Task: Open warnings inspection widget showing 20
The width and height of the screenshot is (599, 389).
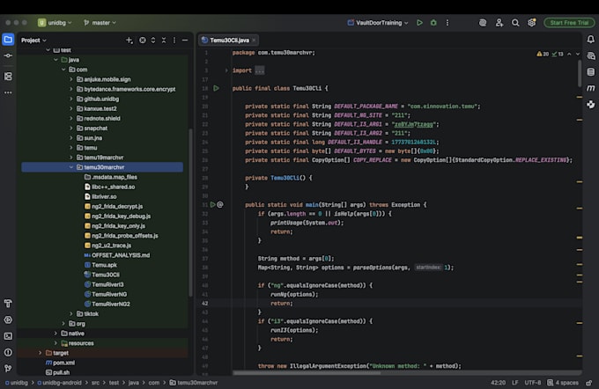Action: [x=543, y=55]
